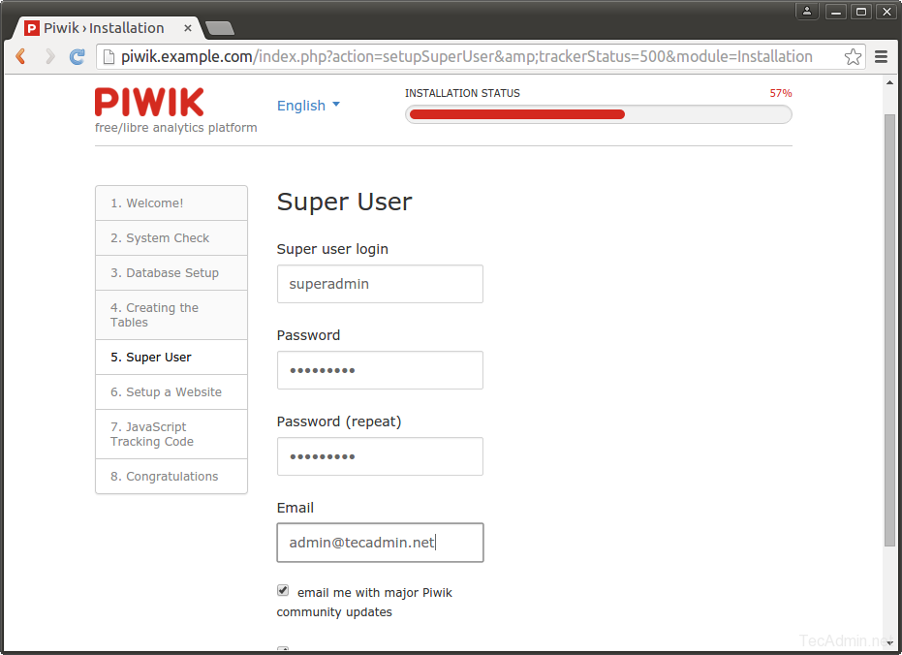Focus the Super user login field
Image resolution: width=902 pixels, height=655 pixels.
point(380,284)
